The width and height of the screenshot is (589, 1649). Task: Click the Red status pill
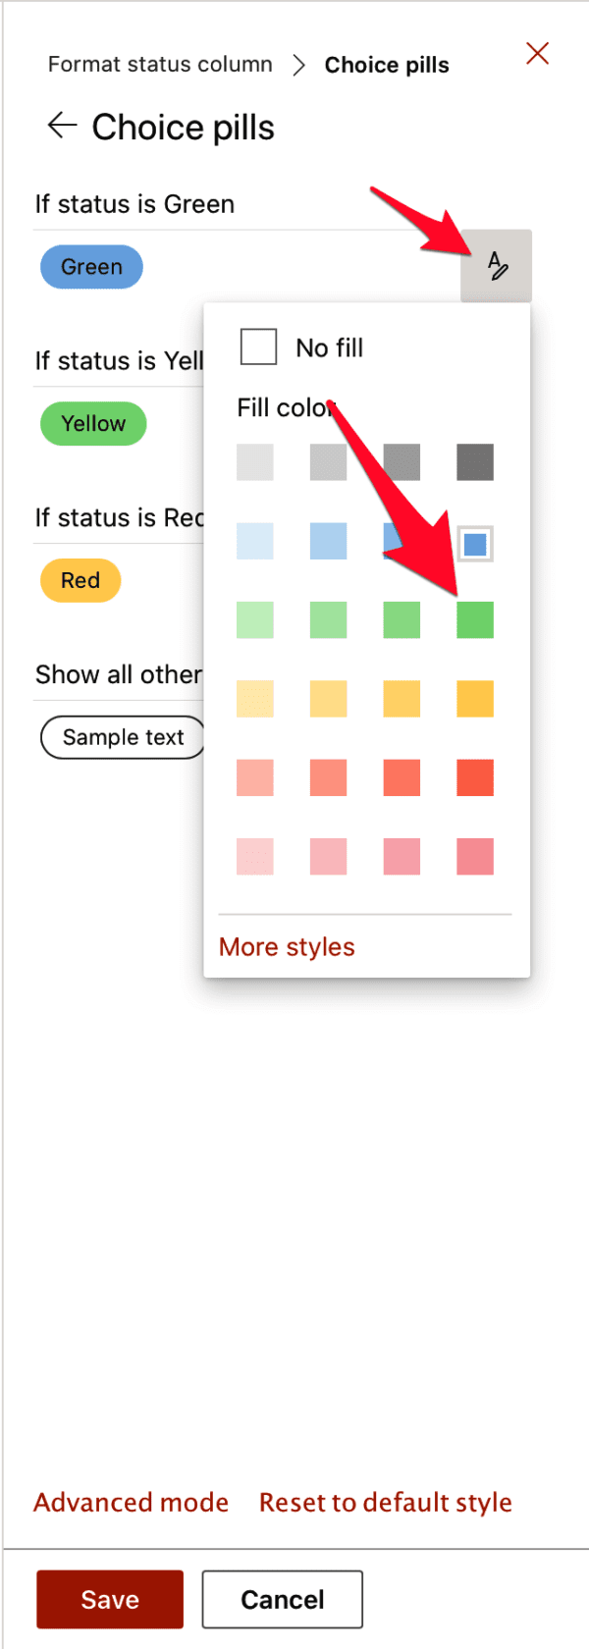80,580
